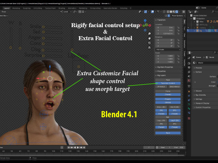This screenshot has width=218, height=163.
Task: Switch to the Sculpting workspace tab
Action: point(27,8)
